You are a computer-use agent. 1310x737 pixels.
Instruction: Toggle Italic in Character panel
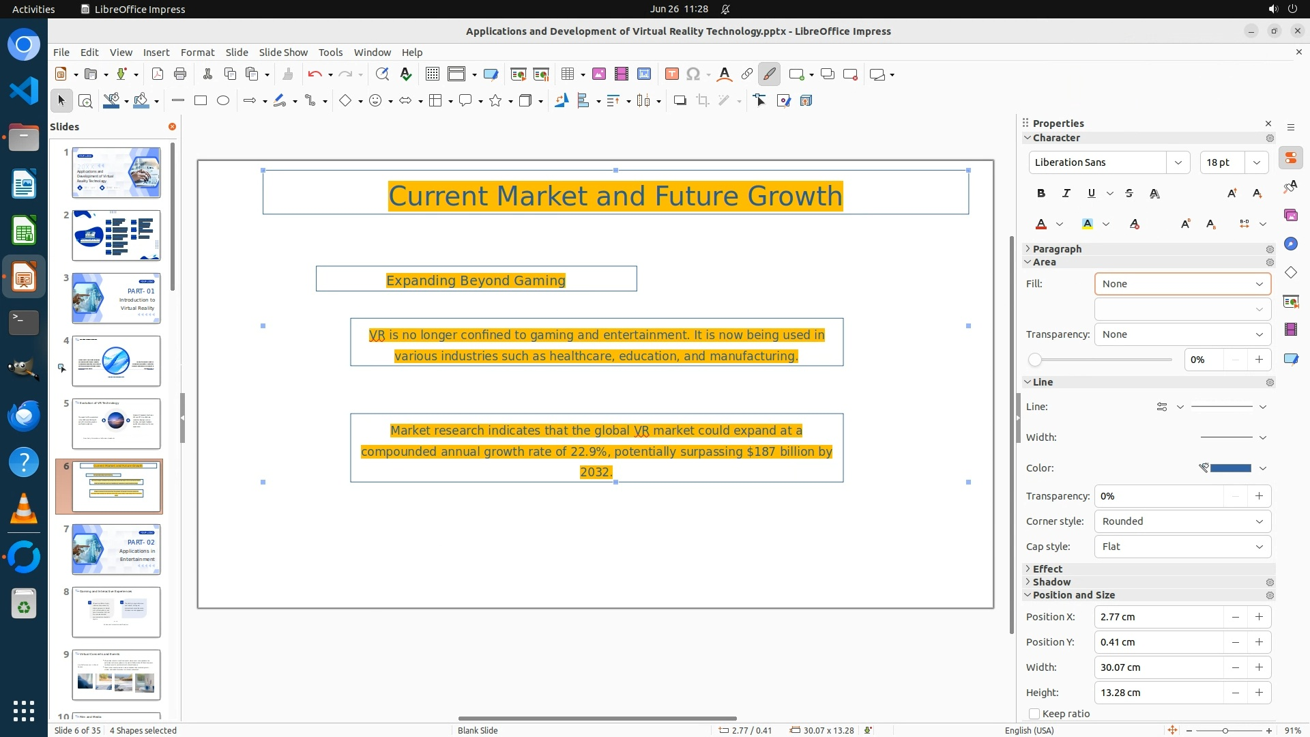click(1066, 193)
